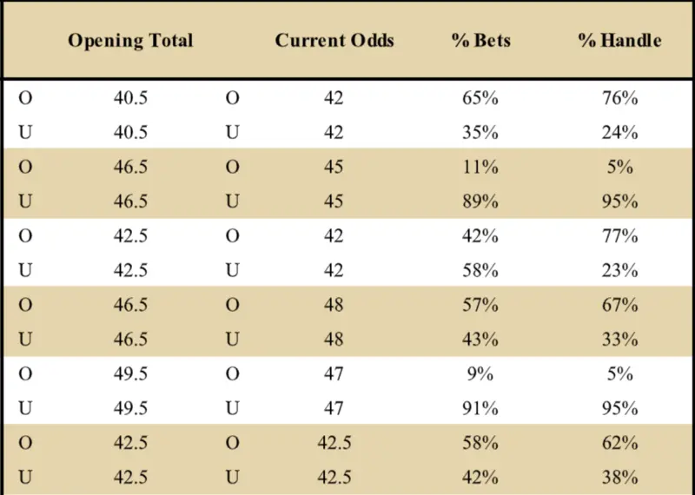Select the 43% bets cell
Viewport: 695px width, 495px height.
coord(480,339)
